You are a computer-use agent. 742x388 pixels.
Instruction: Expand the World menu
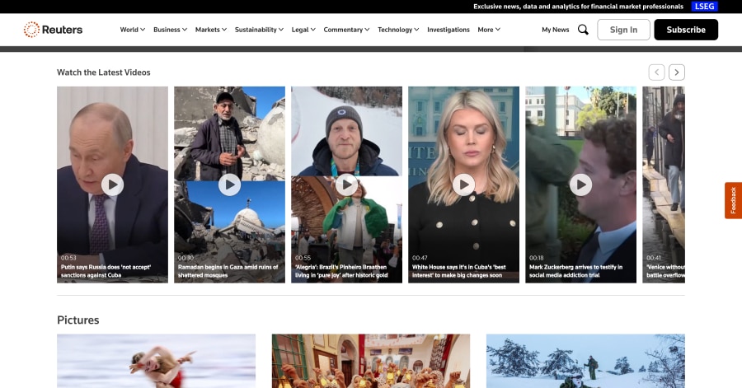pyautogui.click(x=133, y=30)
